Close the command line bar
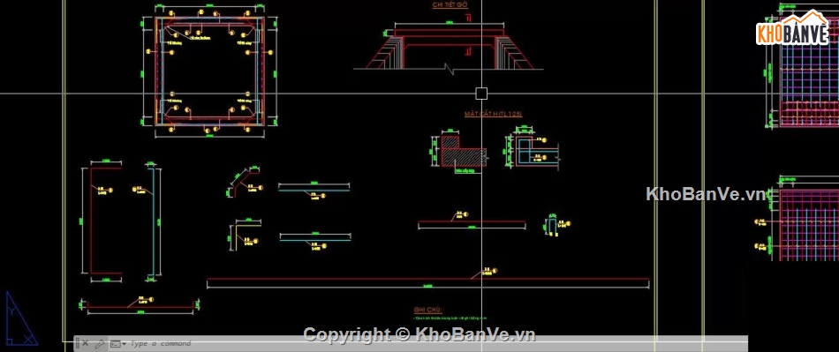 [x=85, y=343]
